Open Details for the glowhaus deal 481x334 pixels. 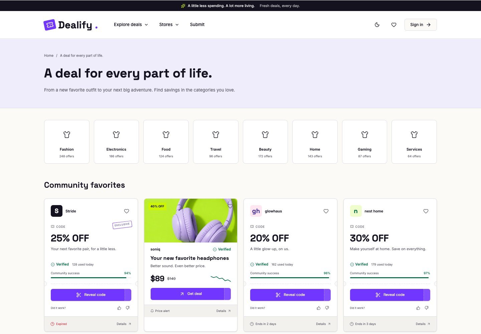(323, 324)
